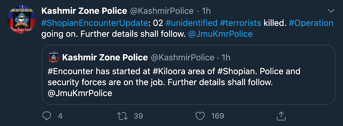Viewport: 343px width, 126px height.
Task: Open the #terrorists hashtag link
Action: click(x=241, y=23)
